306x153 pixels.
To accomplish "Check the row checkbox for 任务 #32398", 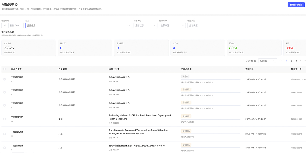I will click(4, 119).
